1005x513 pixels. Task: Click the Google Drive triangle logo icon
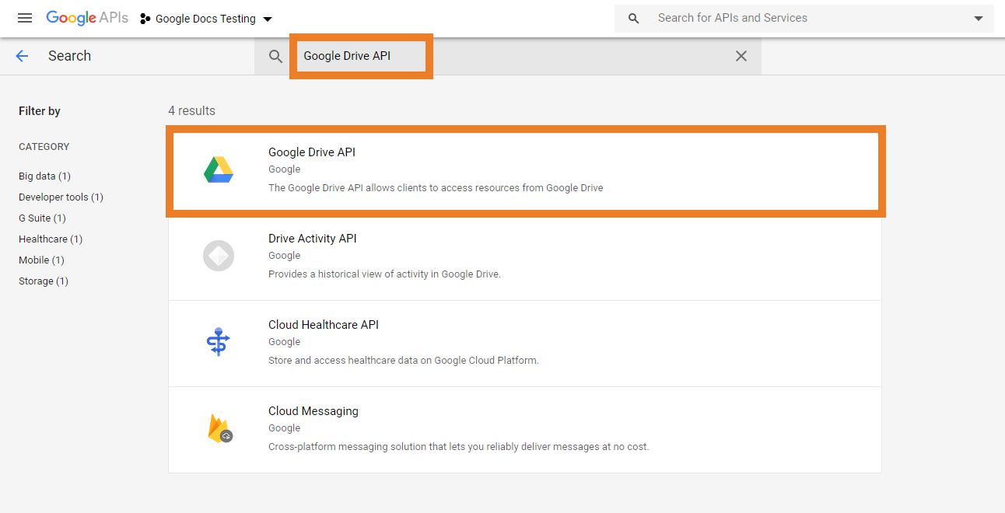tap(219, 169)
